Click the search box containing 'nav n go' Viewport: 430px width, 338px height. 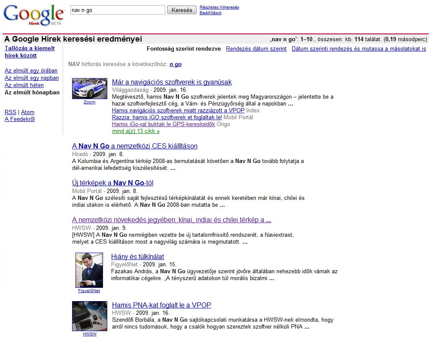coord(118,10)
